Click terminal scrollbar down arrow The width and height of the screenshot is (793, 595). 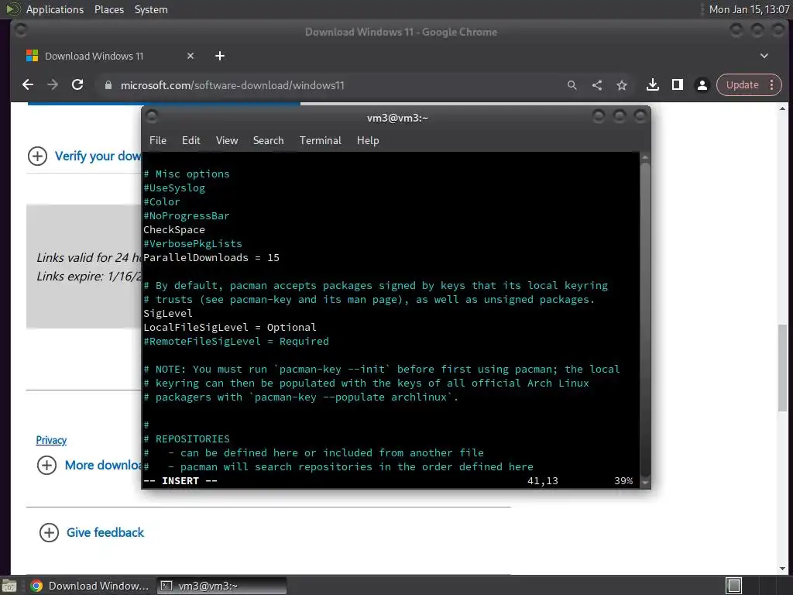point(645,483)
